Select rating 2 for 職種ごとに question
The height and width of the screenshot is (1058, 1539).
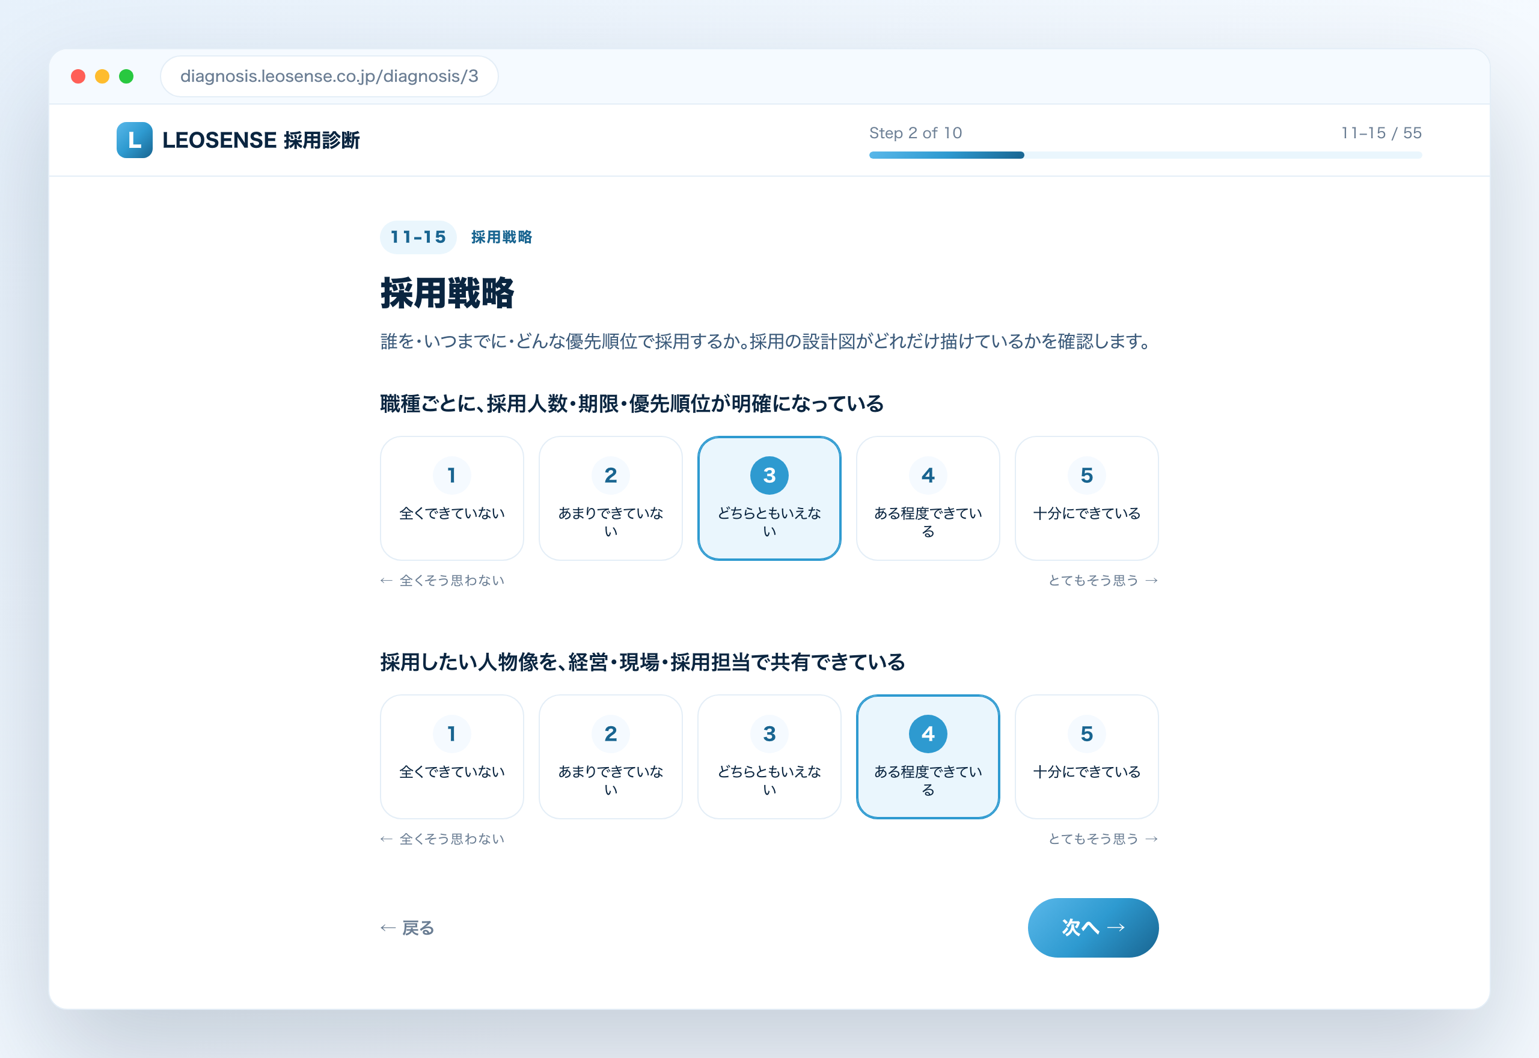tap(610, 498)
